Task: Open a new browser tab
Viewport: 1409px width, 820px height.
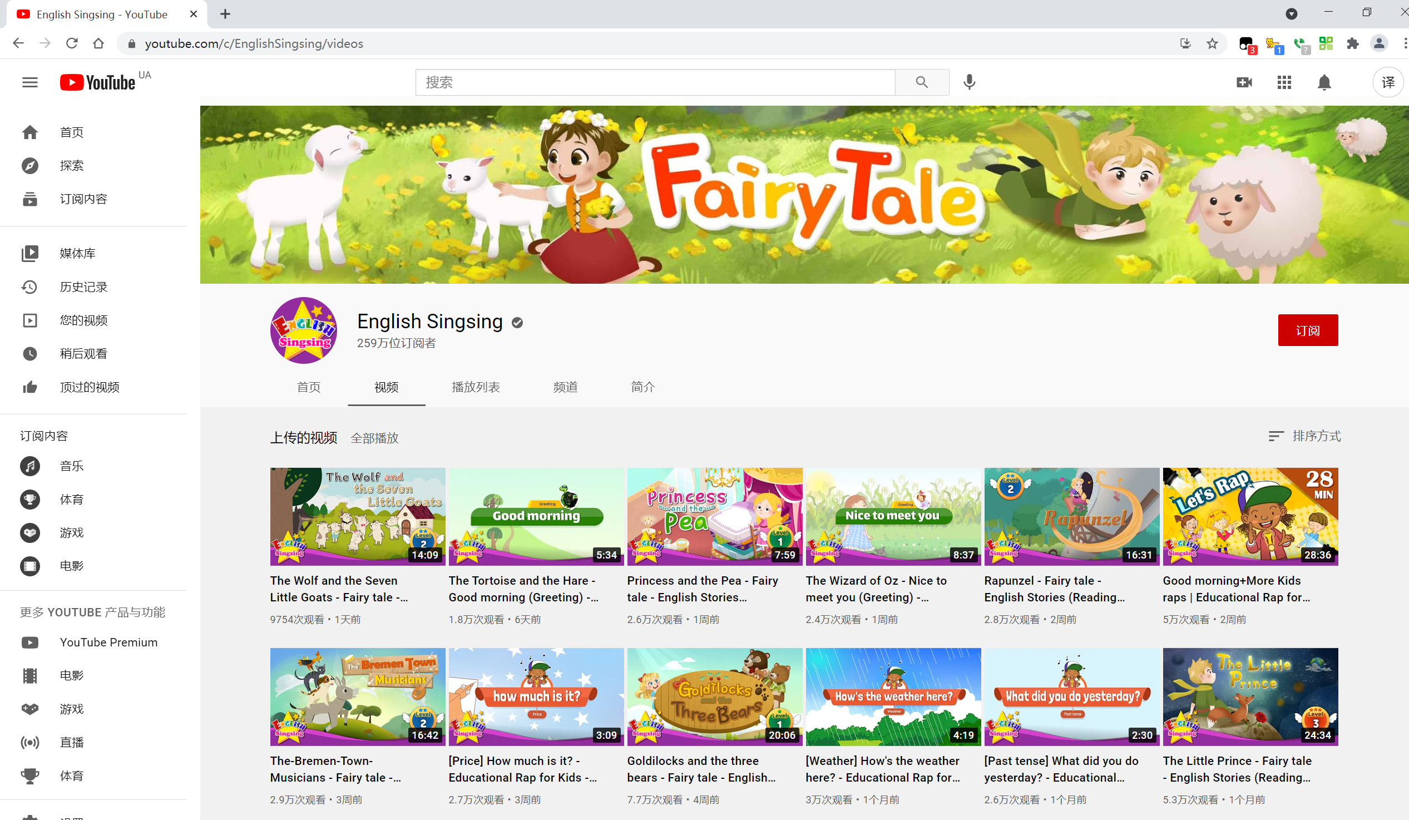Action: (225, 14)
